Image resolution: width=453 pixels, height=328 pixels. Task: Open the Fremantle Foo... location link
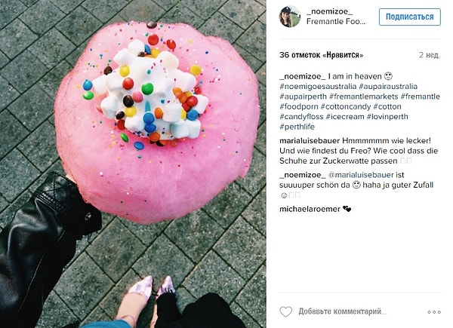click(336, 22)
